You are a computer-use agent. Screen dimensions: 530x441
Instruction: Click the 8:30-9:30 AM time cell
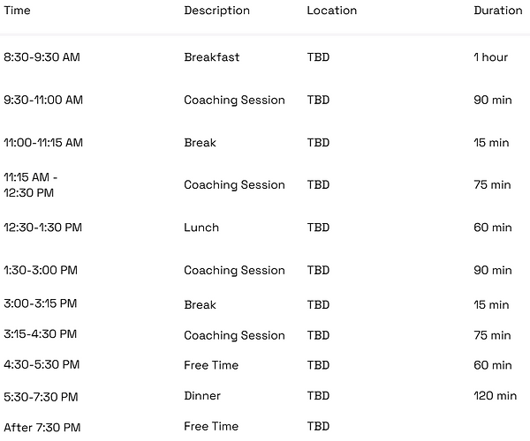(x=42, y=57)
